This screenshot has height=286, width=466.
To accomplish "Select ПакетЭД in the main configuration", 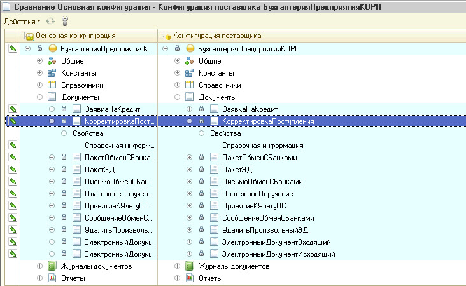I will click(x=100, y=170).
